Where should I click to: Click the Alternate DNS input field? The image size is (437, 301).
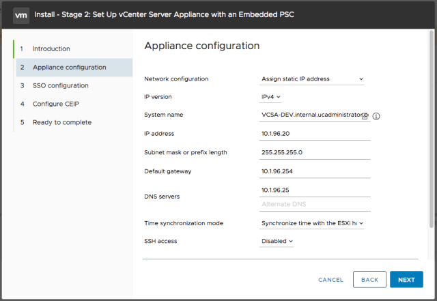point(315,204)
